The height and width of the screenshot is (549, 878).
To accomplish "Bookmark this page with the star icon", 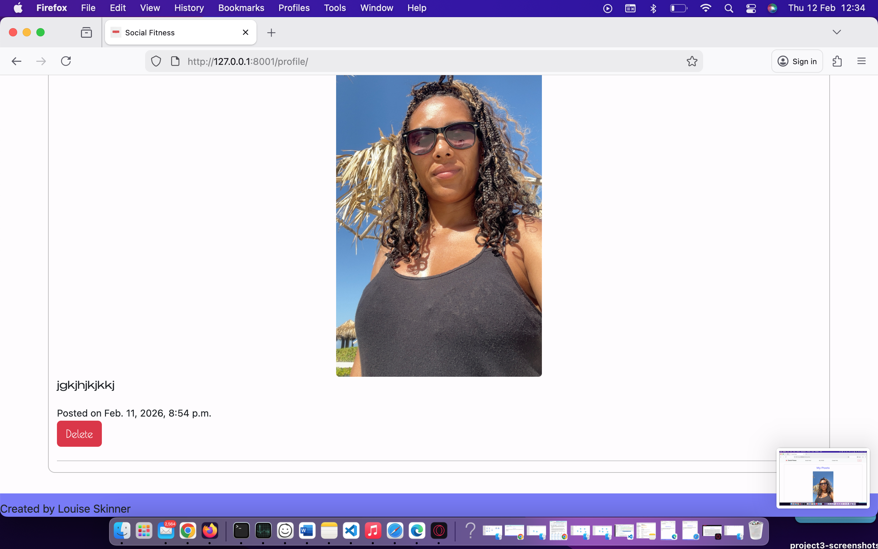I will 691,61.
